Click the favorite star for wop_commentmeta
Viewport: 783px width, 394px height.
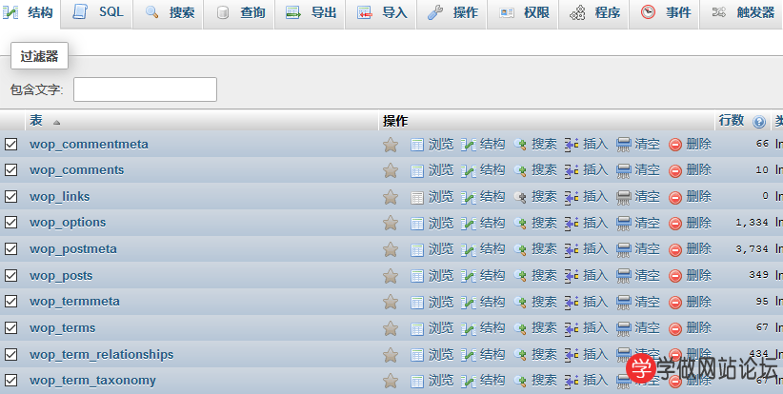click(390, 145)
